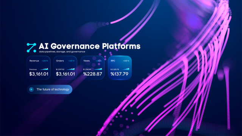This screenshot has width=242, height=136.
Task: Click the percent badge on Views card
Action: 99,61
